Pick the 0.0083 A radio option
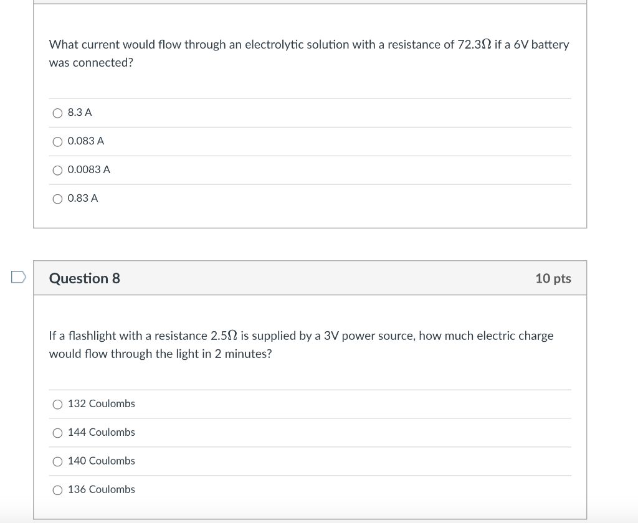The width and height of the screenshot is (638, 523). click(x=57, y=170)
